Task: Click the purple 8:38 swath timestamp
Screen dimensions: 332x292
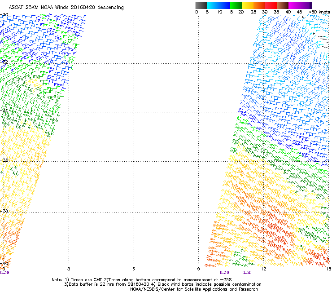Action: tap(247, 273)
